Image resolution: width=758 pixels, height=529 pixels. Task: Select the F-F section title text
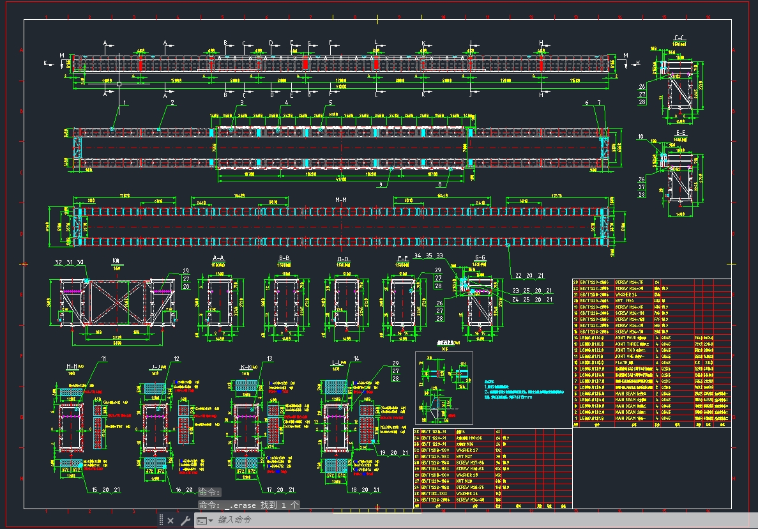[x=402, y=259]
